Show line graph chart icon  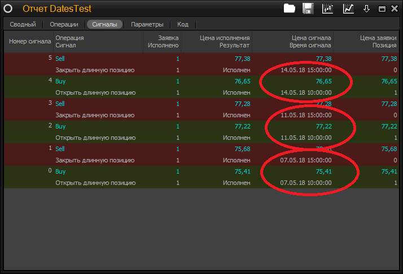point(348,8)
